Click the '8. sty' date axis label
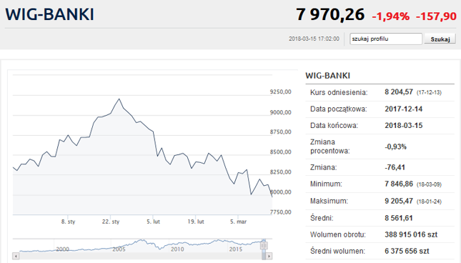The height and width of the screenshot is (263, 461). pos(68,222)
